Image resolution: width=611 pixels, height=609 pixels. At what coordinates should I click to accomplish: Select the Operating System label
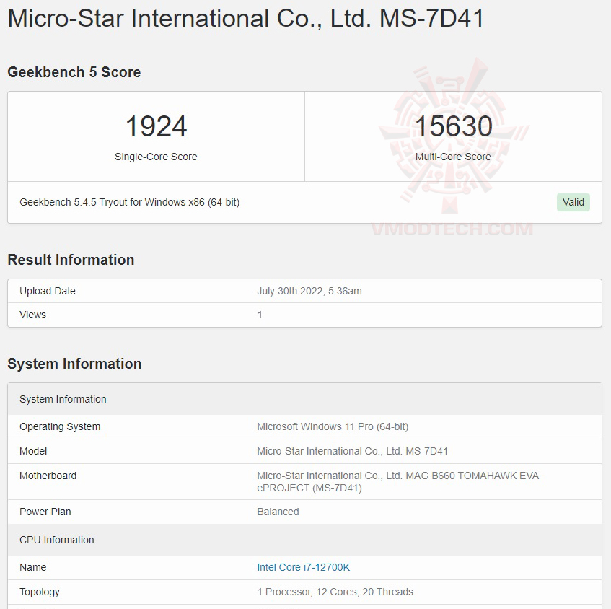[60, 426]
